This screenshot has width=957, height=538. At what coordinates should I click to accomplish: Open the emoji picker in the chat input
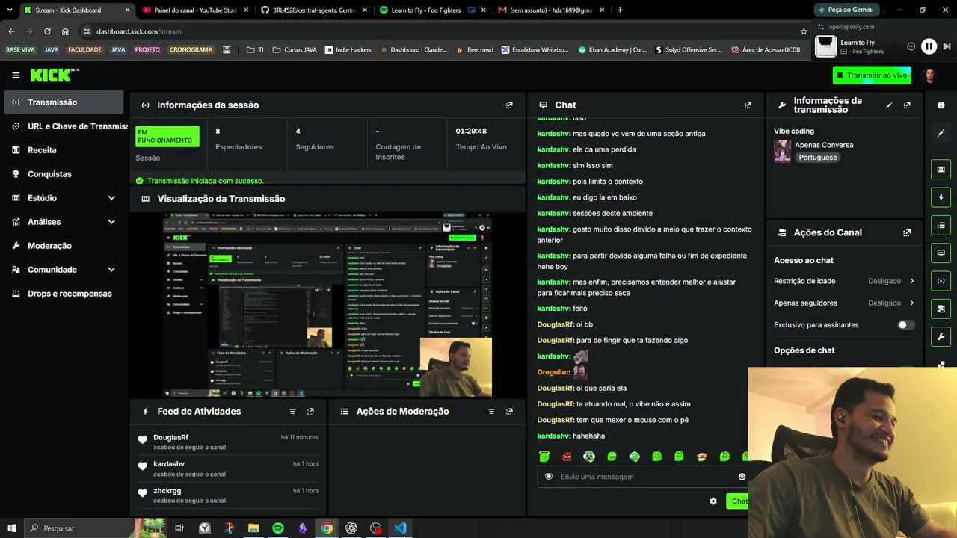[742, 477]
